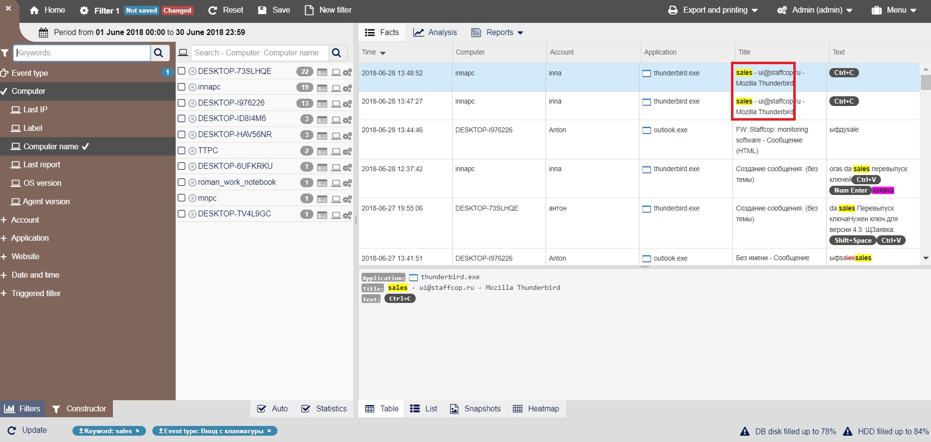Expand the Export and printing menu

(713, 10)
